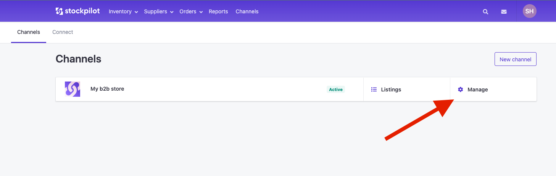This screenshot has height=176, width=556.
Task: Select the Channels sub-tab
Action: [29, 32]
